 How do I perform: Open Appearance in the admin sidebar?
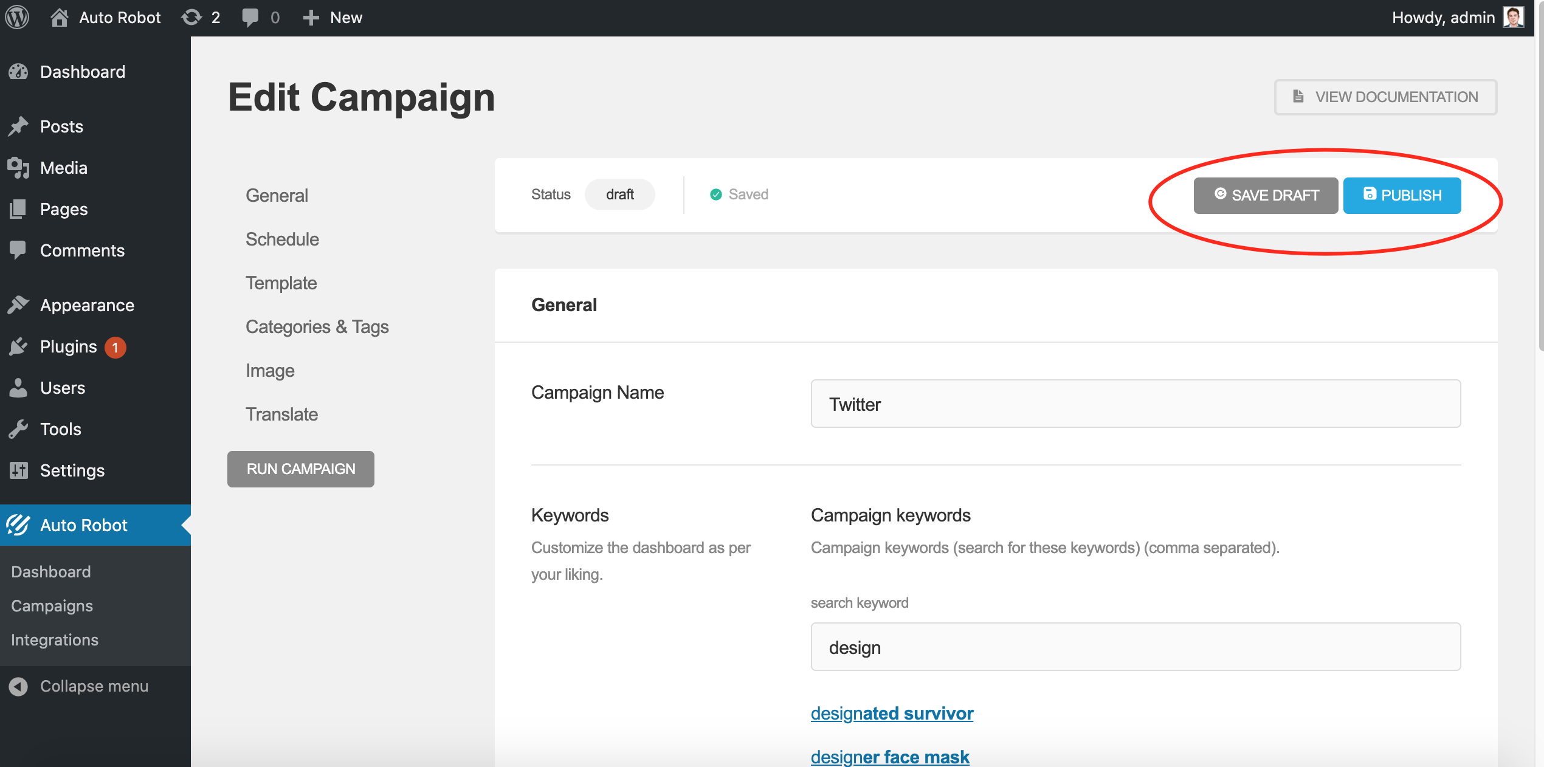(x=87, y=305)
